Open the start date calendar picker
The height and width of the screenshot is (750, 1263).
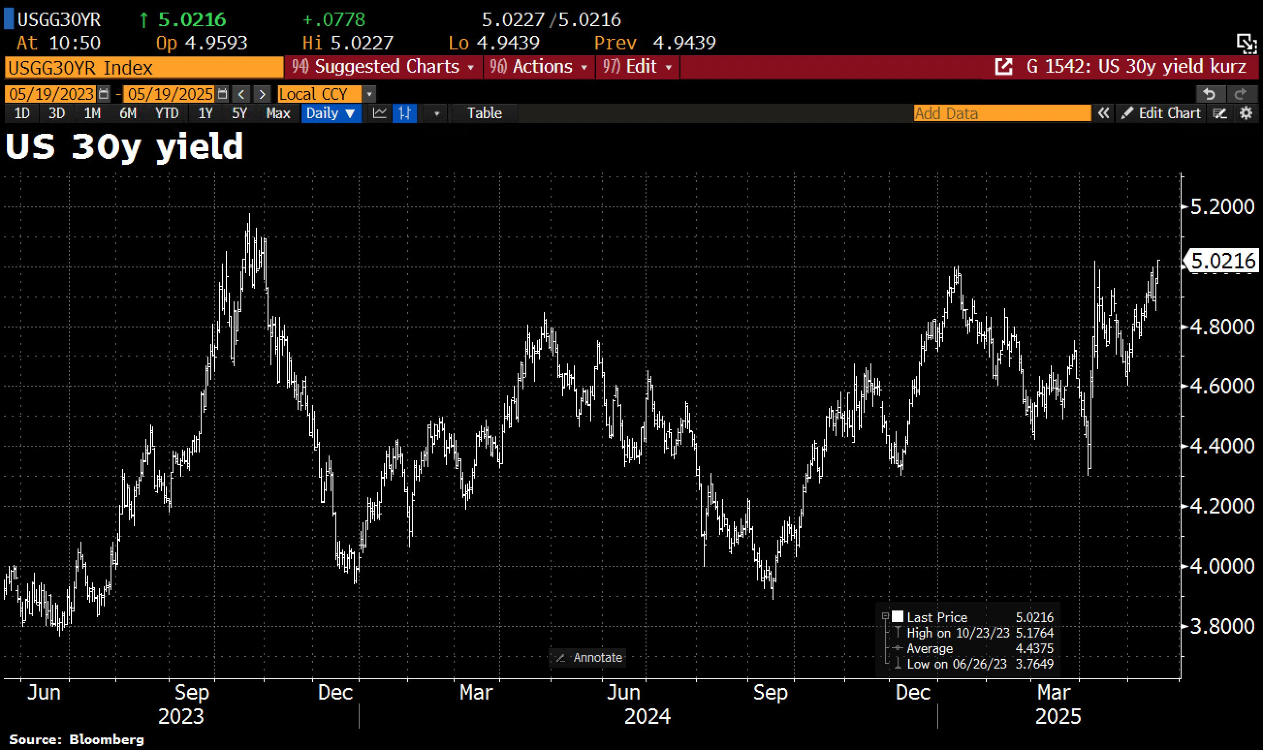104,94
